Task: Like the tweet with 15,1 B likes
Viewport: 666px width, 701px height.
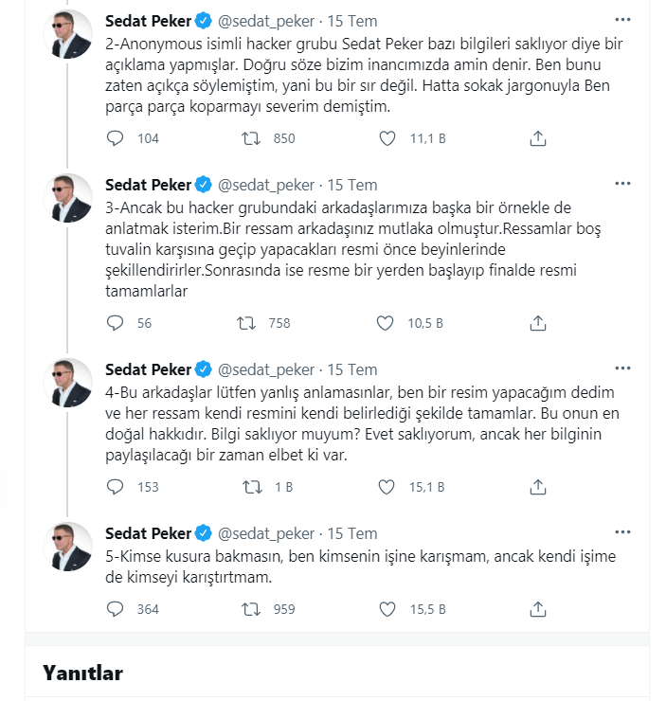Action: tap(387, 487)
